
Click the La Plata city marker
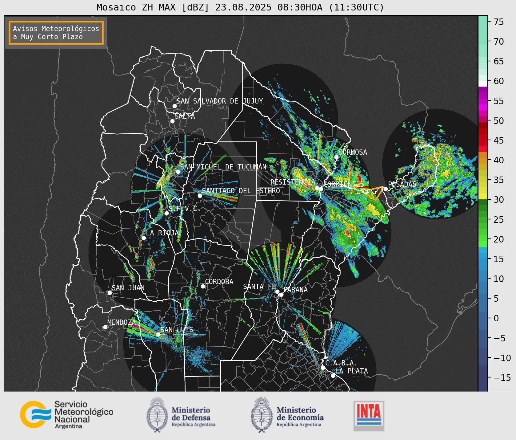tap(333, 375)
